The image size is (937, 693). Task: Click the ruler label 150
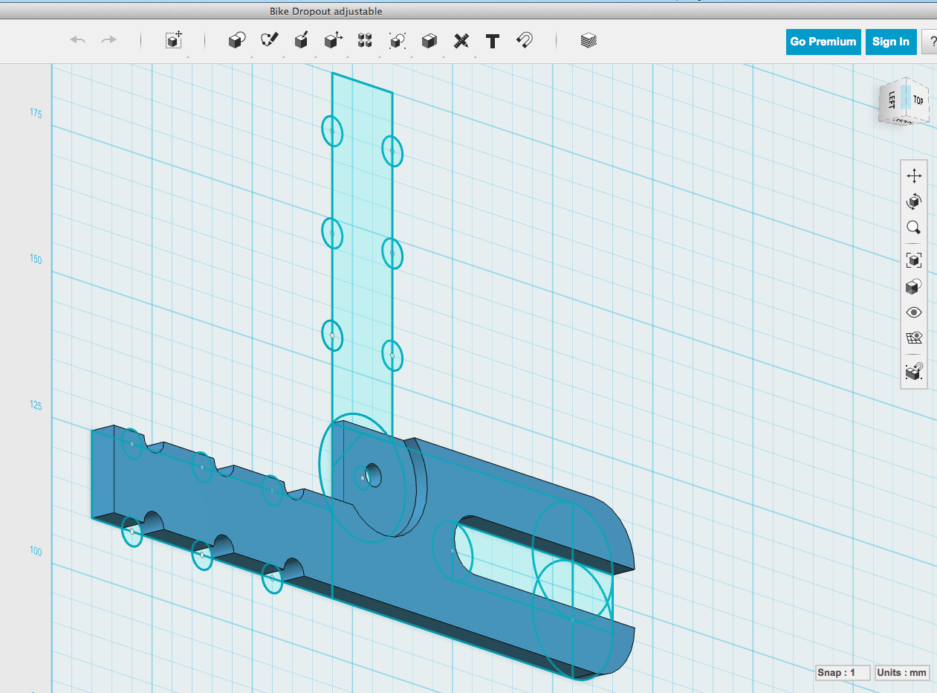coord(36,260)
